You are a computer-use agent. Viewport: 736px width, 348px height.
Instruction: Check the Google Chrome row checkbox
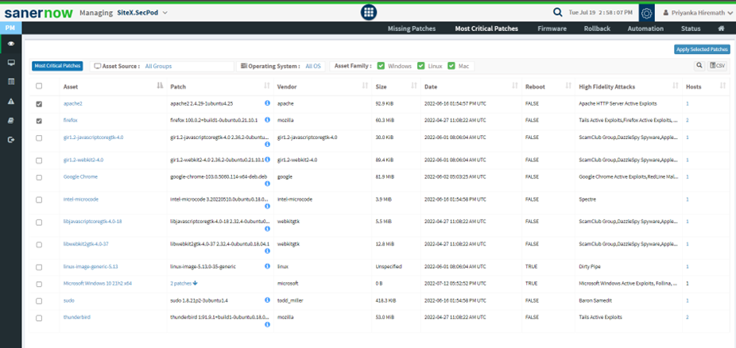pyautogui.click(x=39, y=177)
